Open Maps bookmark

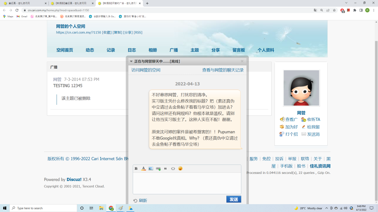click(x=8, y=16)
